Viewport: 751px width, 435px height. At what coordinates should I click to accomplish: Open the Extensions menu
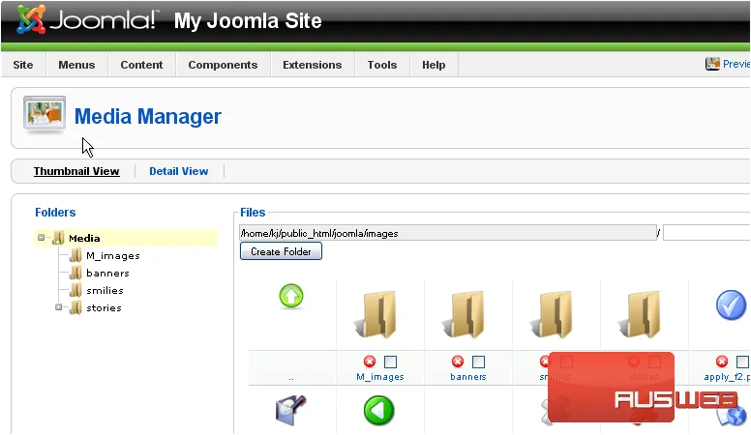coord(313,65)
